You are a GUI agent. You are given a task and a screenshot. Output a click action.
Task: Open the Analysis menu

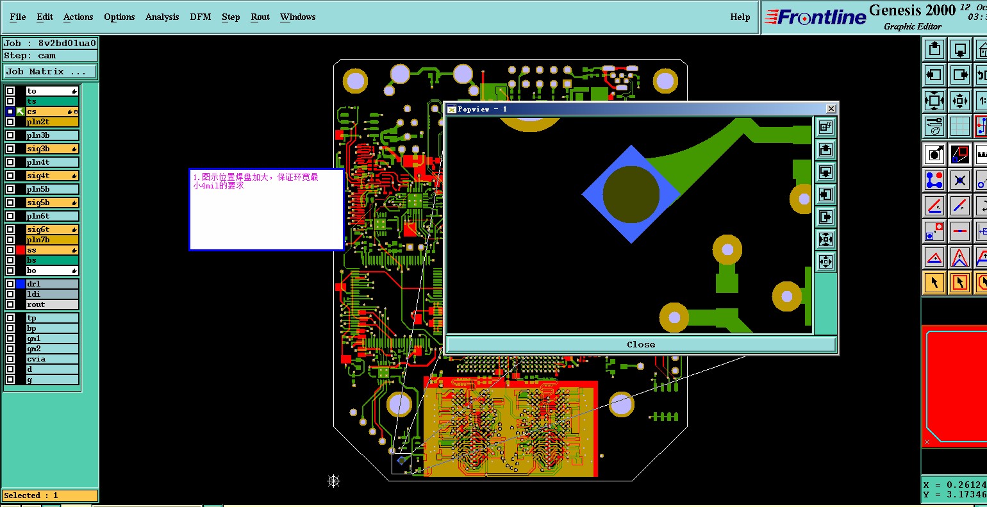point(162,17)
